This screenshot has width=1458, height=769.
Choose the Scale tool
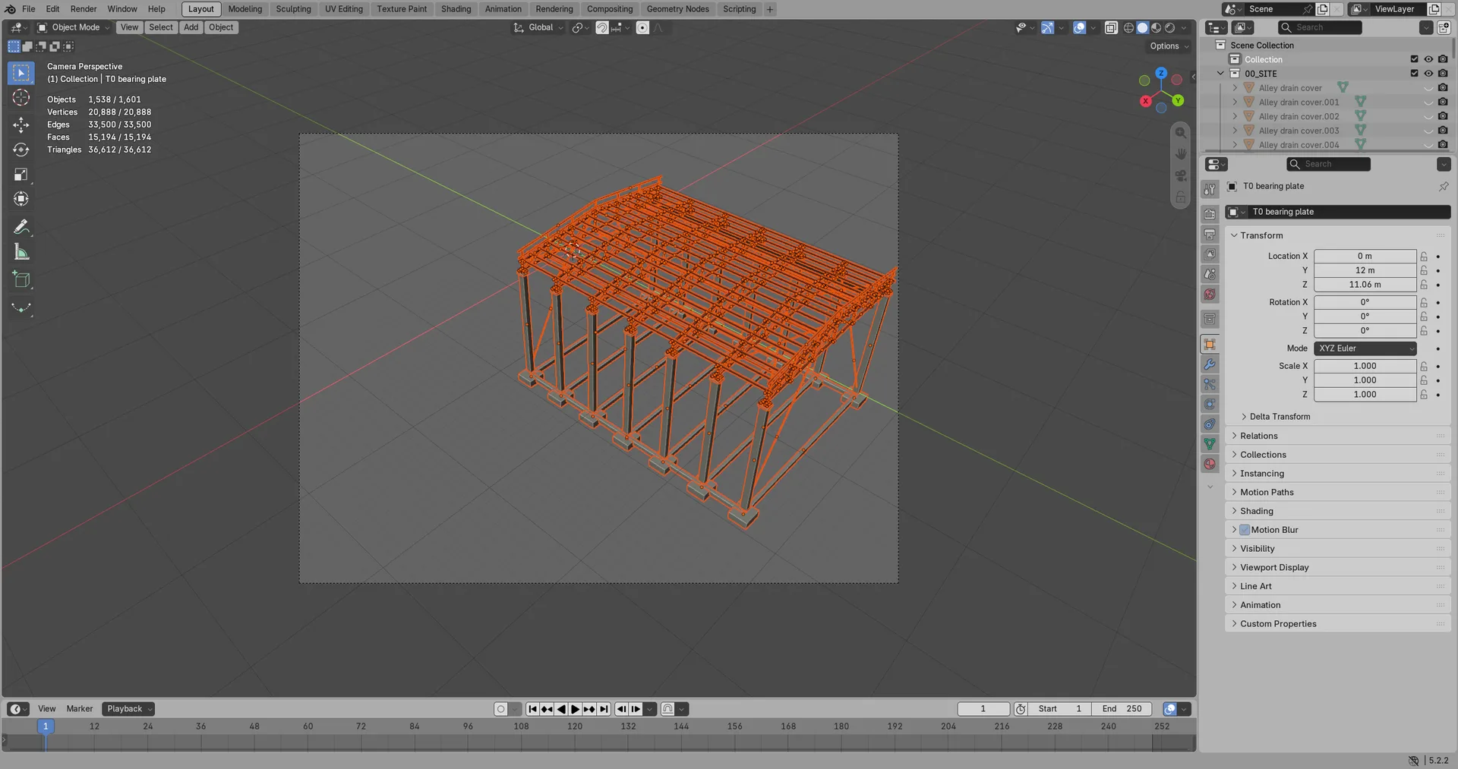point(21,175)
